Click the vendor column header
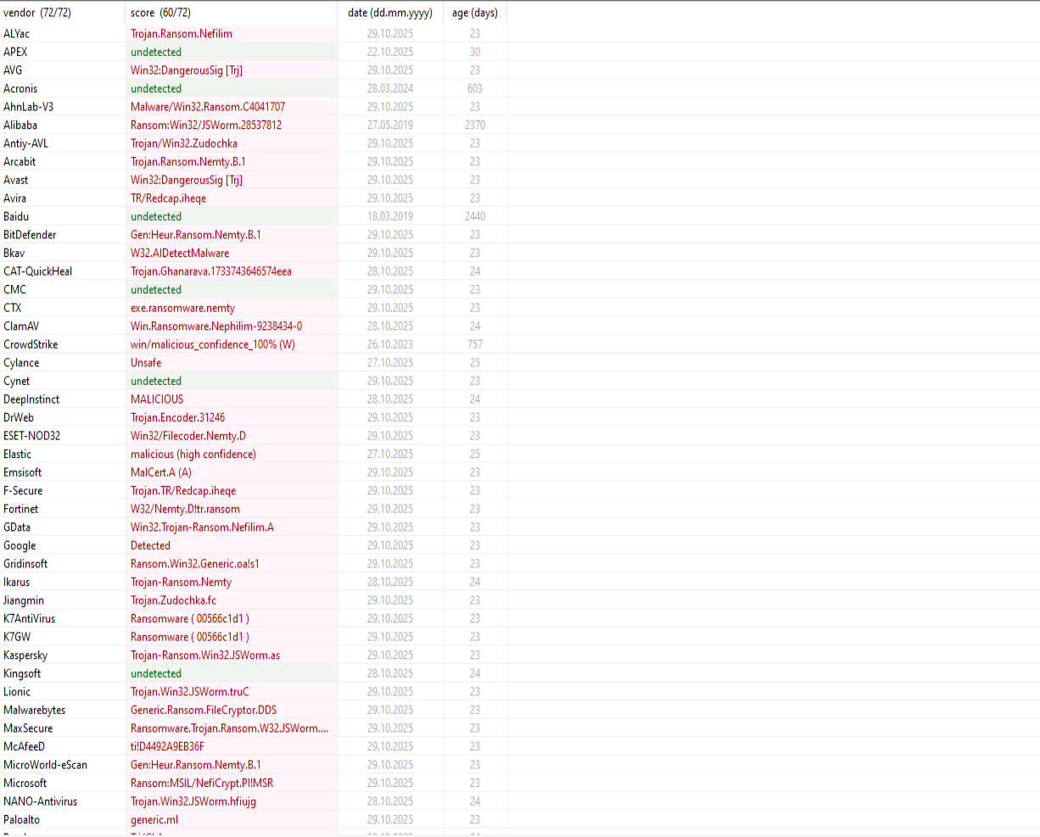Screen dimensions: 1040x837 tap(37, 13)
